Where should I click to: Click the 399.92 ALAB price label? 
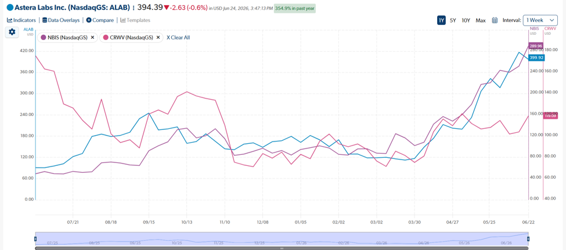(536, 58)
